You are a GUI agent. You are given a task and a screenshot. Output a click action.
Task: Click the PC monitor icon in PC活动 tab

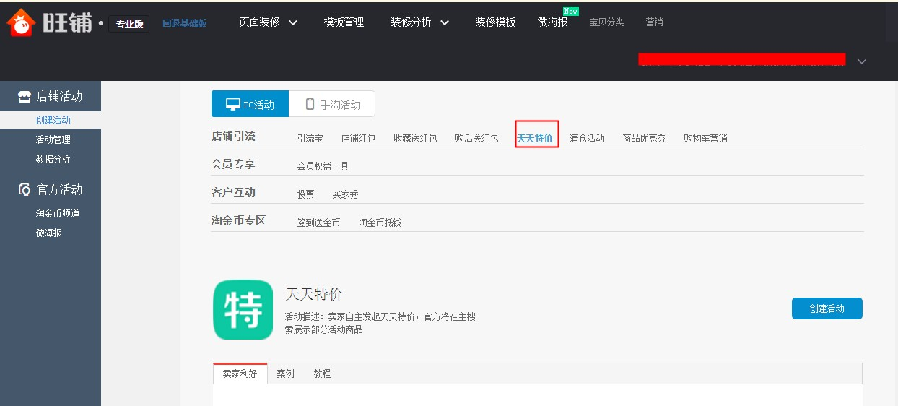click(x=233, y=104)
